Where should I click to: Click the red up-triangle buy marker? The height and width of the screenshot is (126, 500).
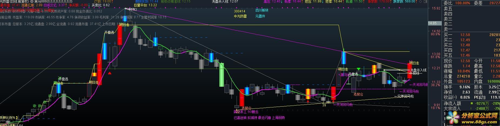click(x=110, y=73)
